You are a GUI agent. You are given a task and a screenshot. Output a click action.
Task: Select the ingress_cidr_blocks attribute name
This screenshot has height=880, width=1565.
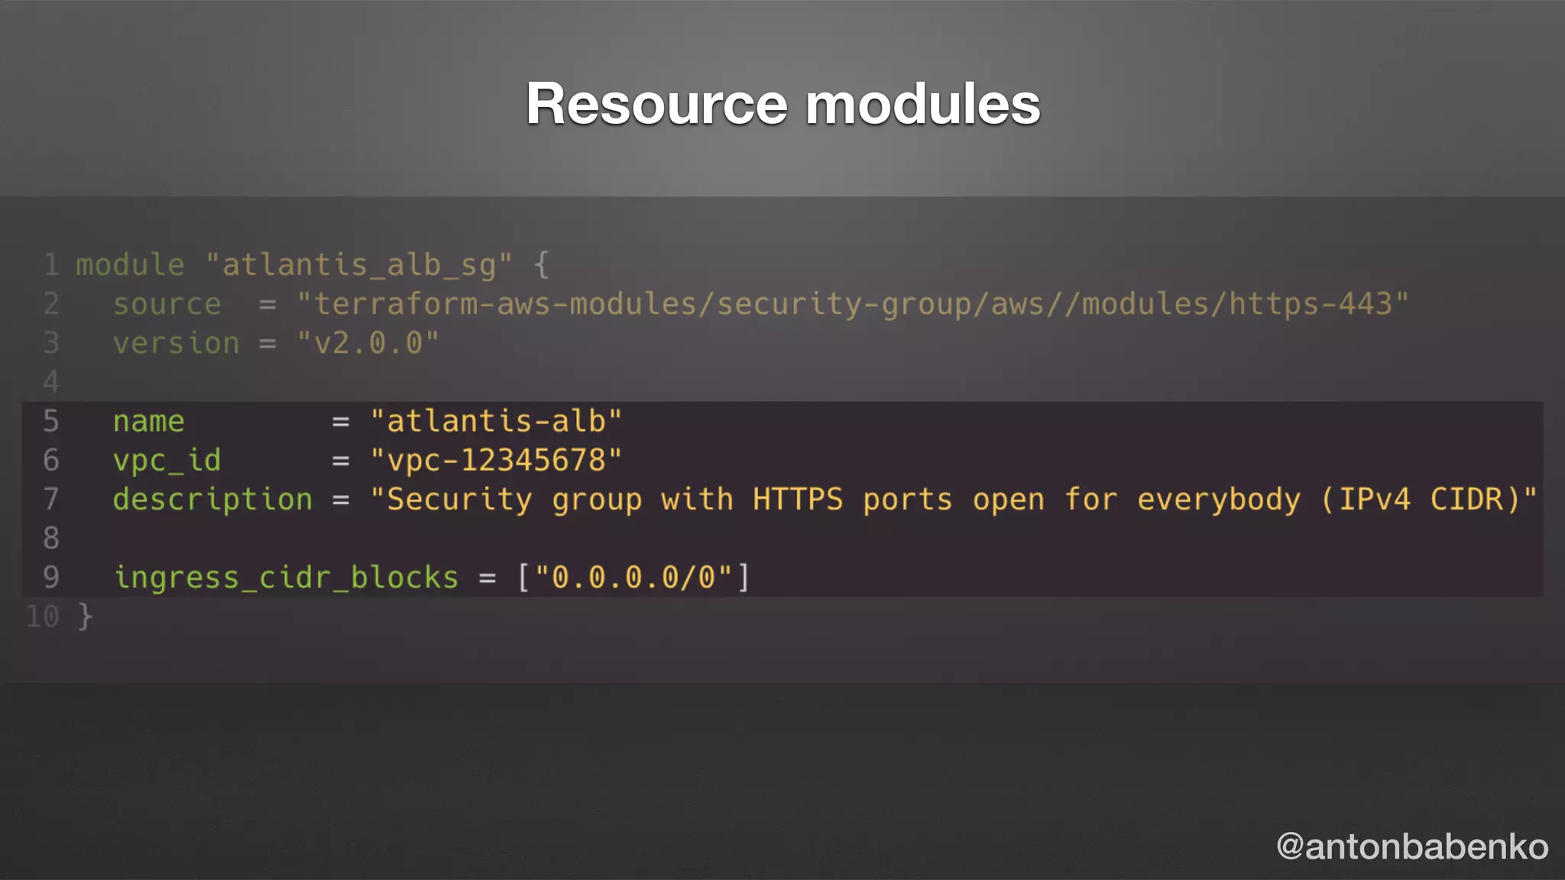pyautogui.click(x=286, y=577)
